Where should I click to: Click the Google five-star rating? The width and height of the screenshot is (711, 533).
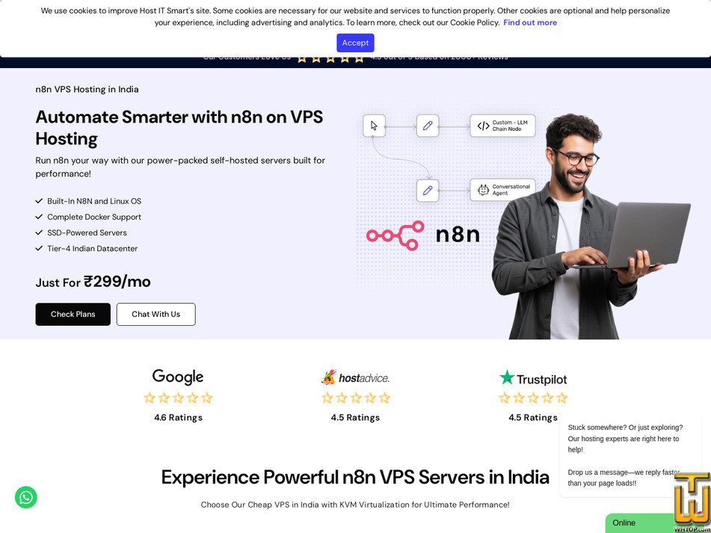(178, 398)
